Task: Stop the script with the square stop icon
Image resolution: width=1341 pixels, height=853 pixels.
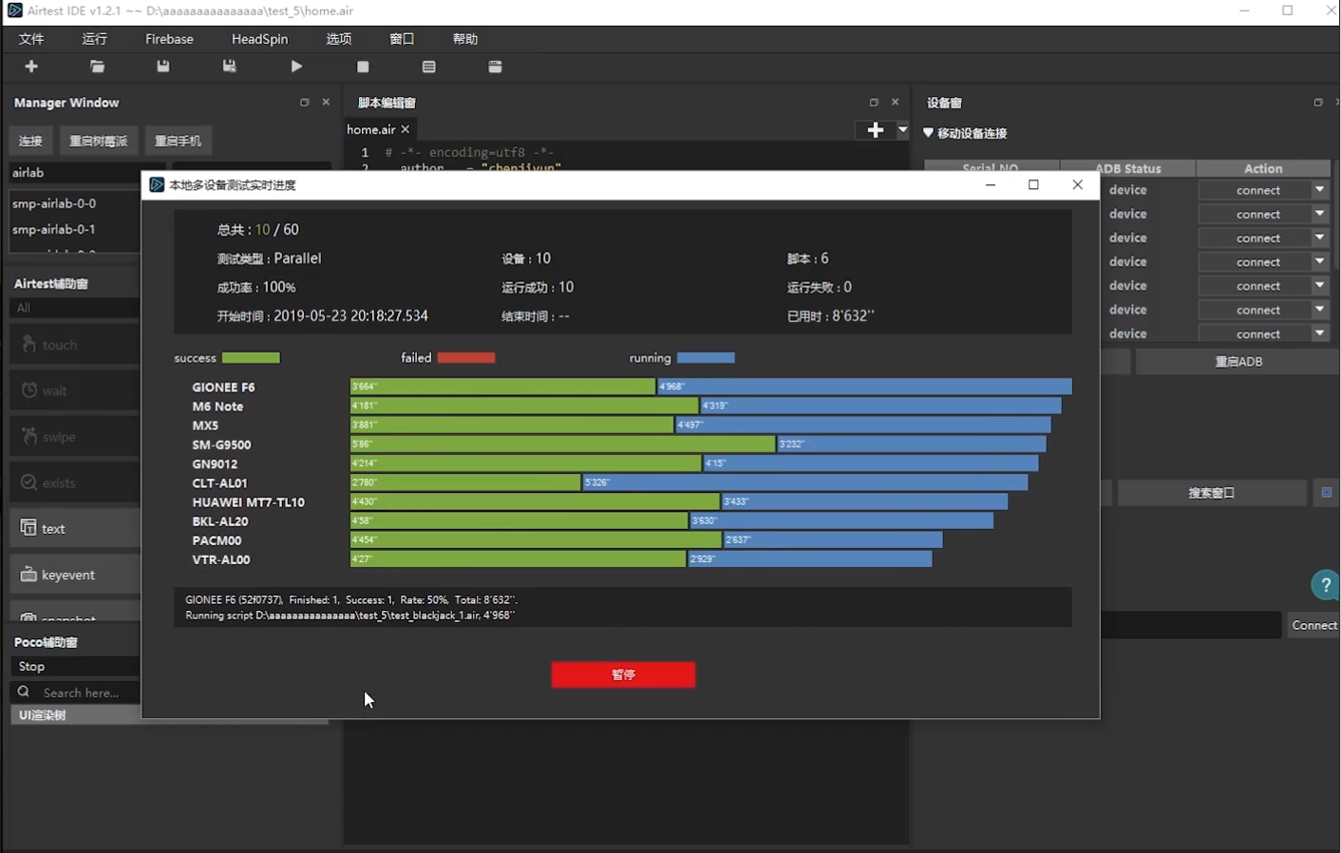Action: point(363,66)
